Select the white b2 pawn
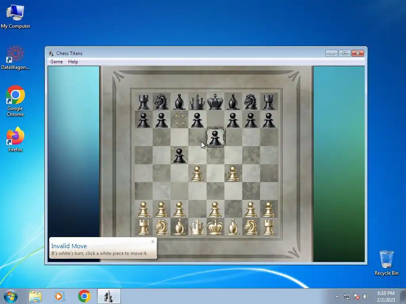This screenshot has width=406, height=304. [161, 209]
